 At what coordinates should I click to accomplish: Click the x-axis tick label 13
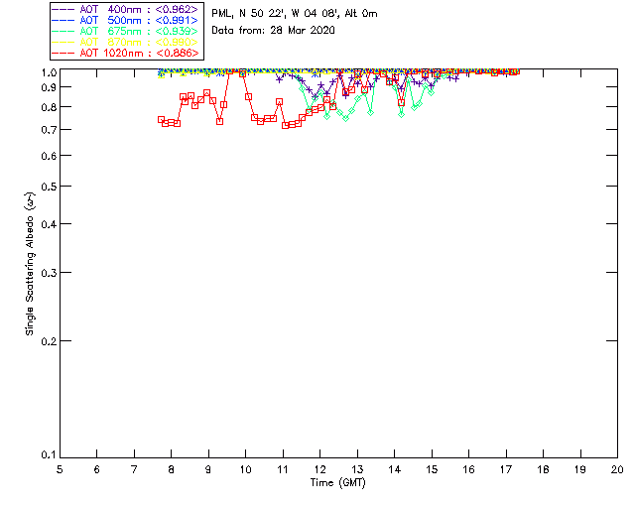pyautogui.click(x=357, y=469)
